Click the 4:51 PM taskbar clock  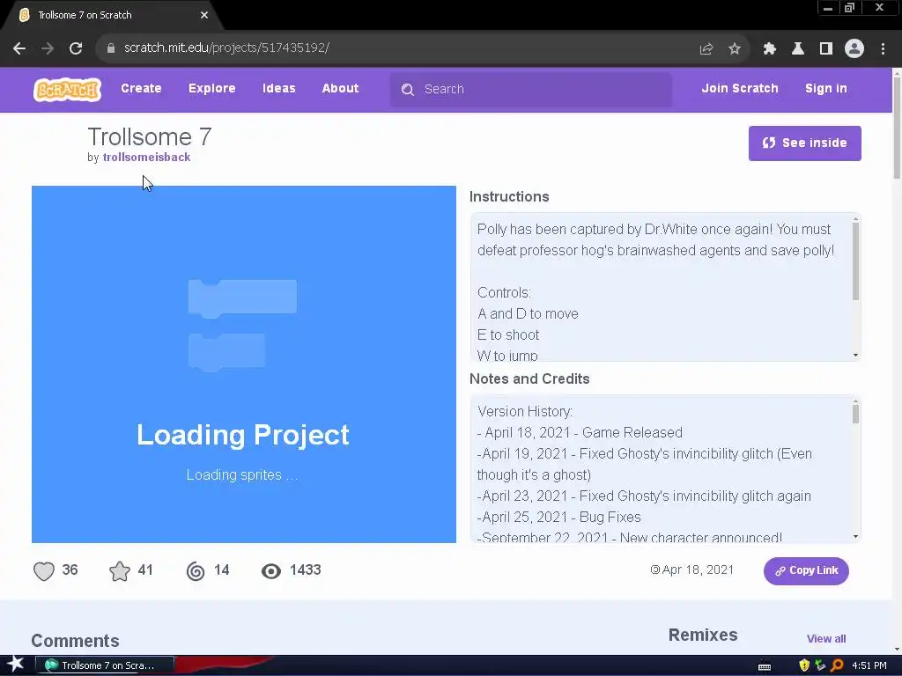[869, 665]
